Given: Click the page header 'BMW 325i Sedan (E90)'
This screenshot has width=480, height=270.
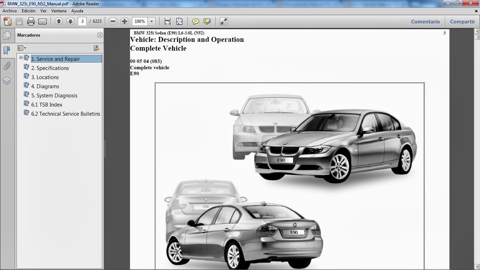Looking at the screenshot, I should point(155,33).
